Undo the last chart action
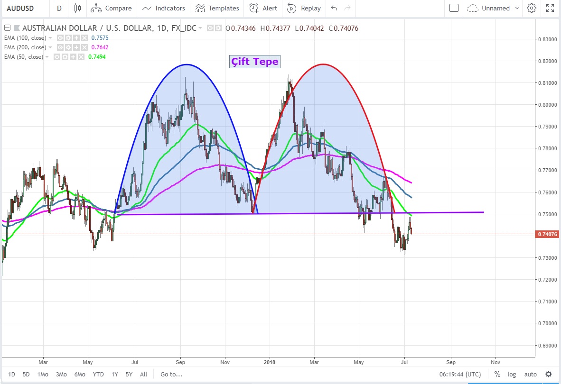 coord(334,8)
